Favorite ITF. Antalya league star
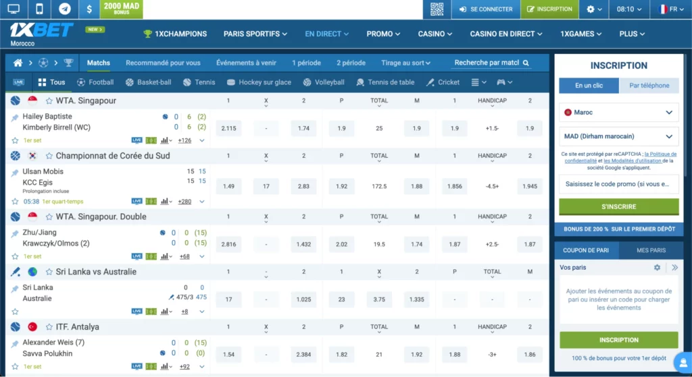The width and height of the screenshot is (692, 377). click(x=49, y=327)
